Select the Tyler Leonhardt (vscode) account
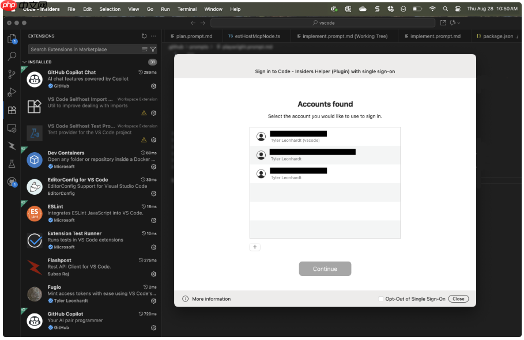This screenshot has height=340, width=524. click(325, 137)
